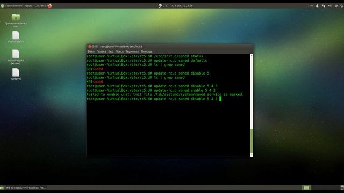Maximize the terminal window

[x=96, y=47]
